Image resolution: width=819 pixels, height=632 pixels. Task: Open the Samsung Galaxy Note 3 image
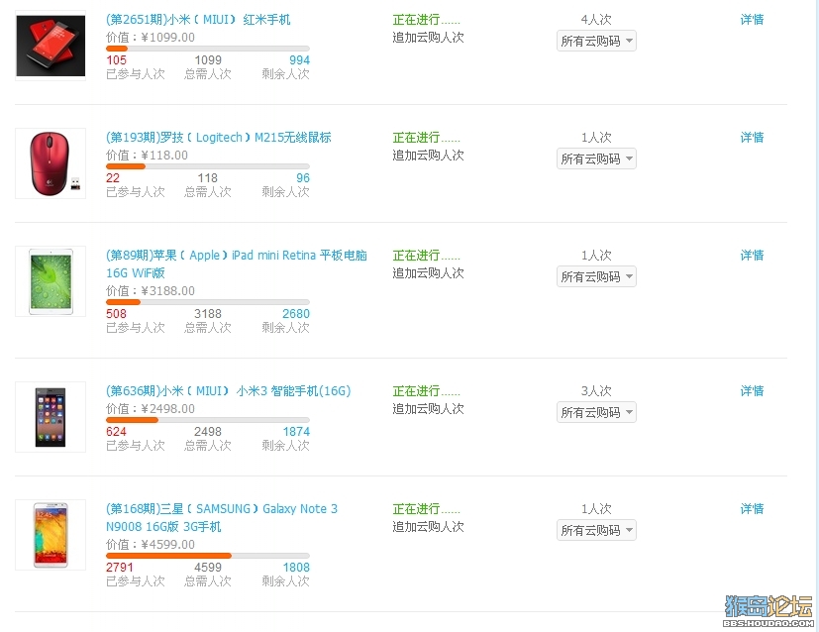(51, 535)
